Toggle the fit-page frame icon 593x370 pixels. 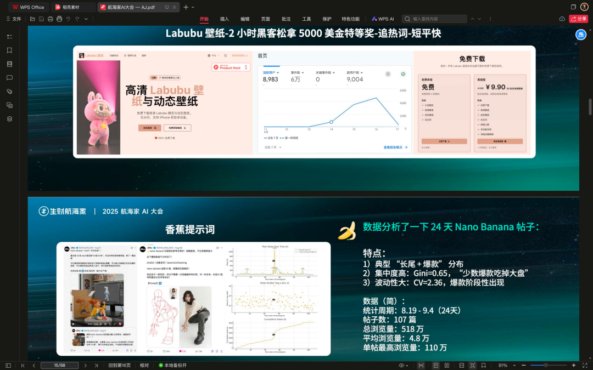pos(472,366)
